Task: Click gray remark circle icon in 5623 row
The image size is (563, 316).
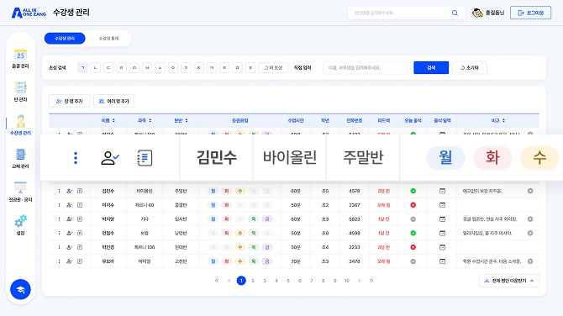Action: [x=530, y=219]
